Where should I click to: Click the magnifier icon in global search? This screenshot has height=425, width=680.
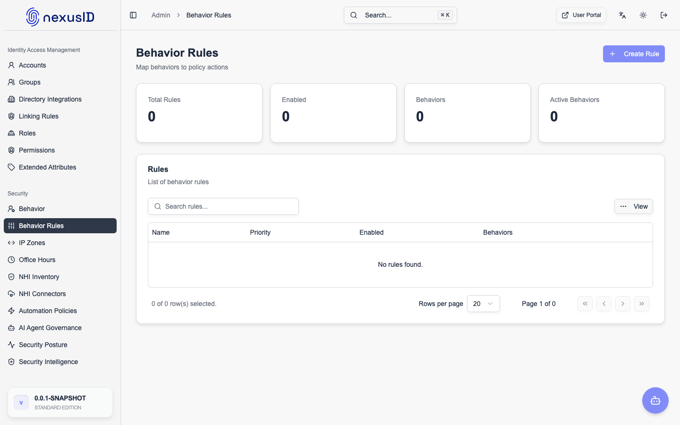pos(354,15)
